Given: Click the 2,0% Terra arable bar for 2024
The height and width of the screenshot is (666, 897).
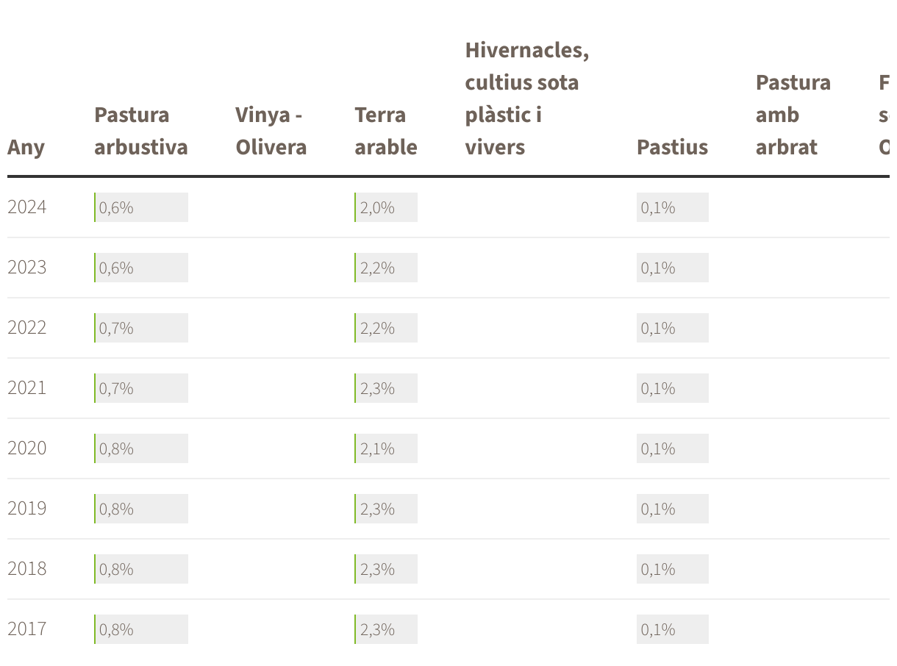Looking at the screenshot, I should click(x=386, y=207).
